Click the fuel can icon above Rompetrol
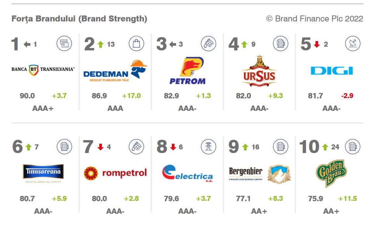 coord(136,146)
